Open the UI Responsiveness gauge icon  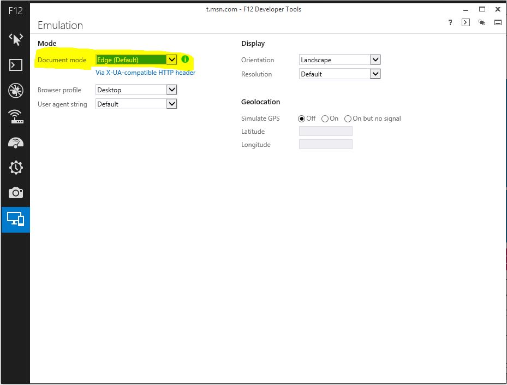point(16,143)
